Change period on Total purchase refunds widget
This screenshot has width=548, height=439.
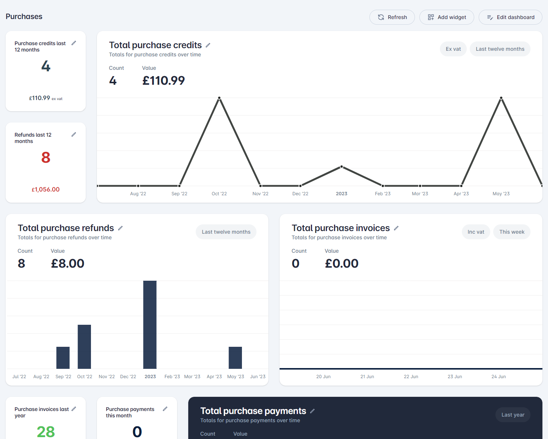[x=226, y=232]
